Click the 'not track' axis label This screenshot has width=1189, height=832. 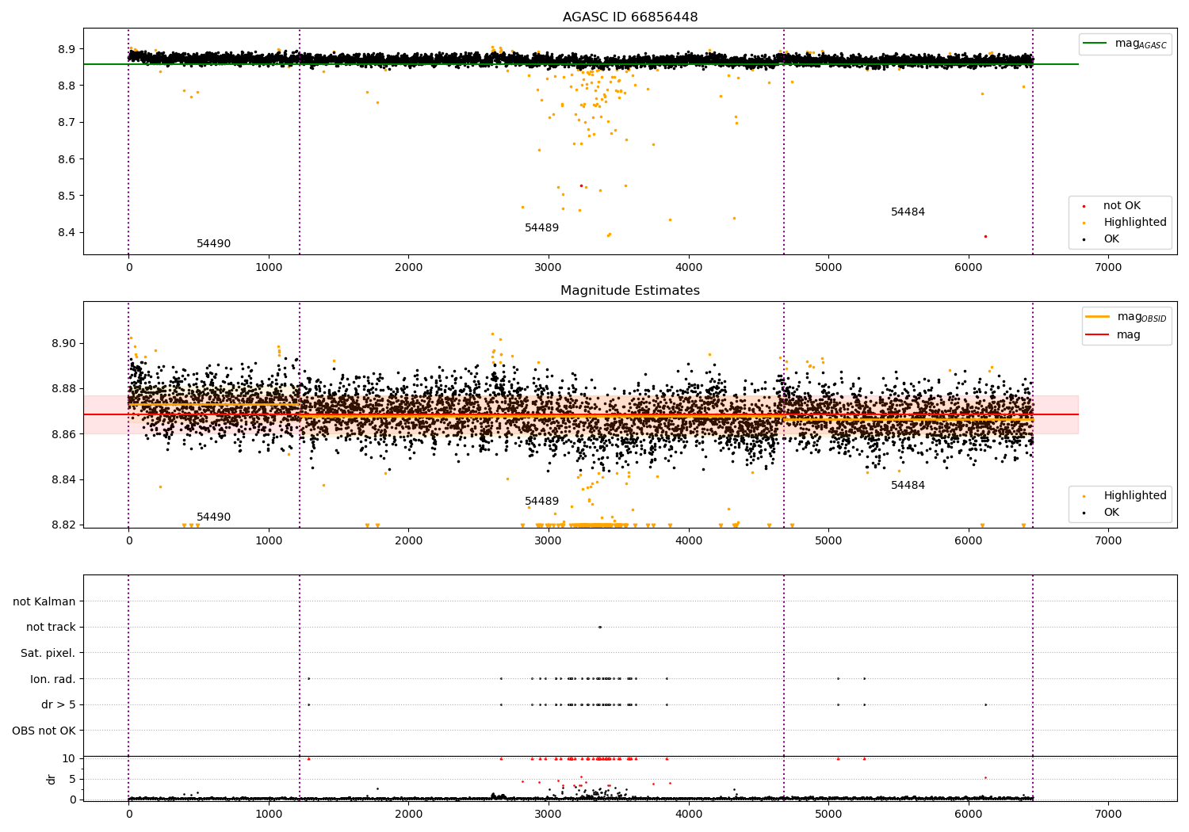tap(51, 628)
